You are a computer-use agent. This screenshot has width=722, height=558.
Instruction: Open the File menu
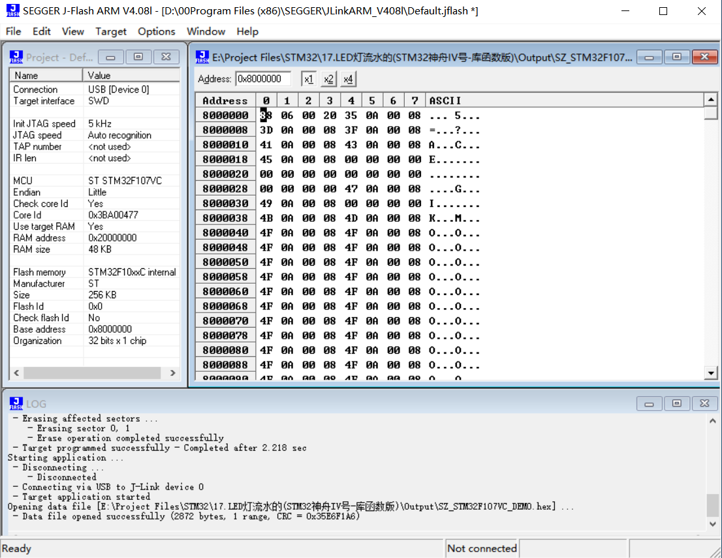click(x=13, y=31)
